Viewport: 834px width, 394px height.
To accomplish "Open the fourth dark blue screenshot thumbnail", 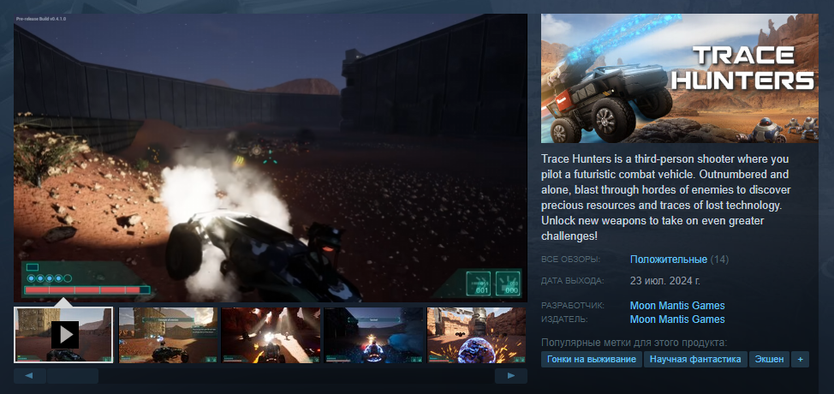I will click(374, 335).
